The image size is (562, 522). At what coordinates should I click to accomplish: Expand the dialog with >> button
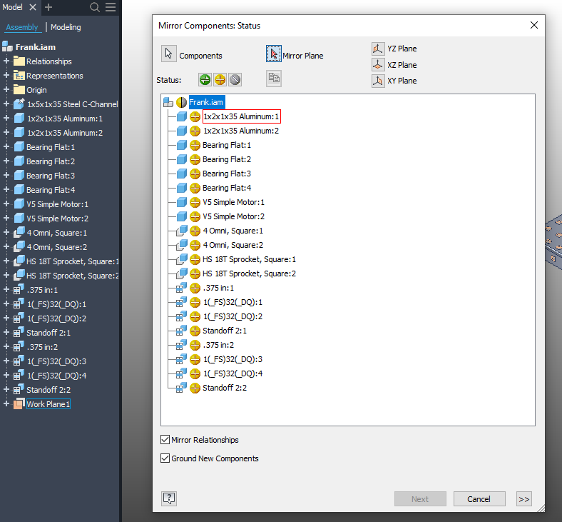click(x=524, y=499)
